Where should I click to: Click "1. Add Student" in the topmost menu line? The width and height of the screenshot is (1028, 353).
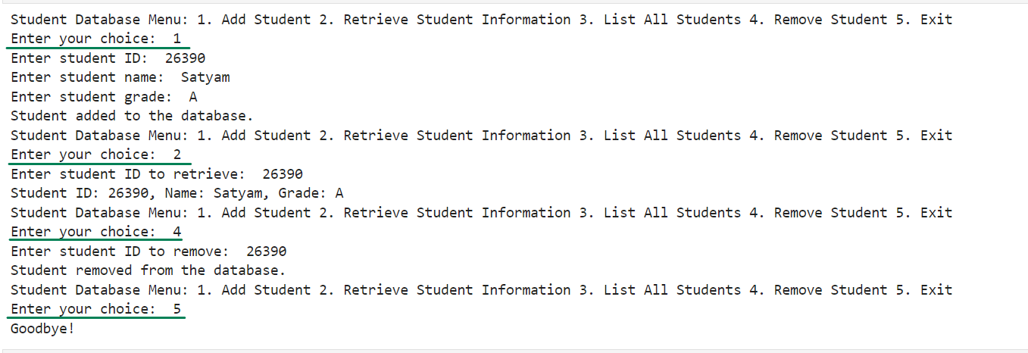click(x=254, y=19)
